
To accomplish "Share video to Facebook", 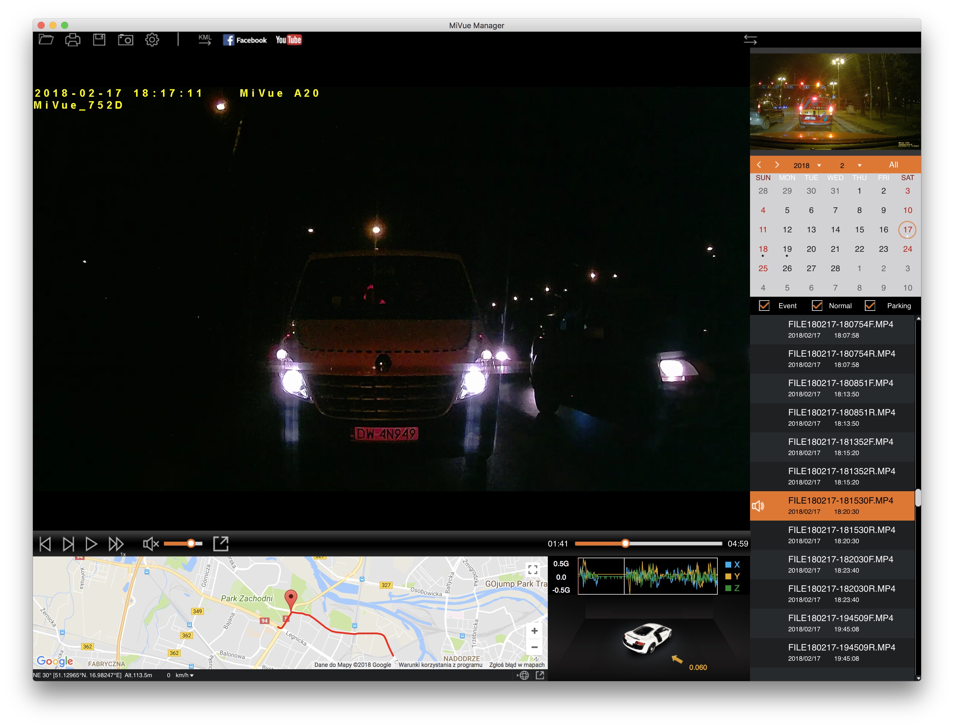I will coord(245,40).
